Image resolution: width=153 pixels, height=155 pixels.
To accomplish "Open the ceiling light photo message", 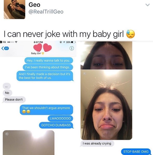I will (x=29, y=143).
